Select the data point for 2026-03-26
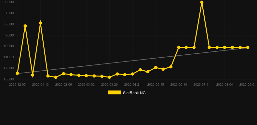 [110, 77]
